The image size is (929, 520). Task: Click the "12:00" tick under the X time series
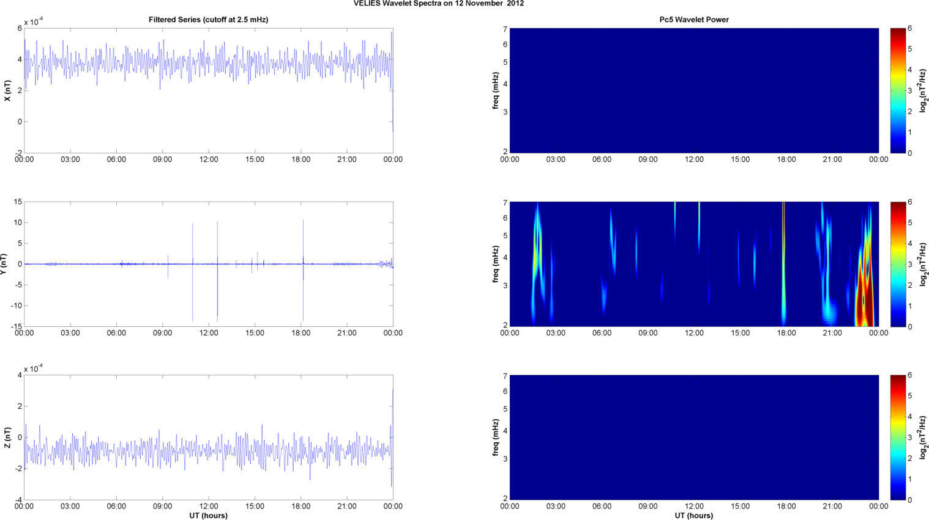209,159
